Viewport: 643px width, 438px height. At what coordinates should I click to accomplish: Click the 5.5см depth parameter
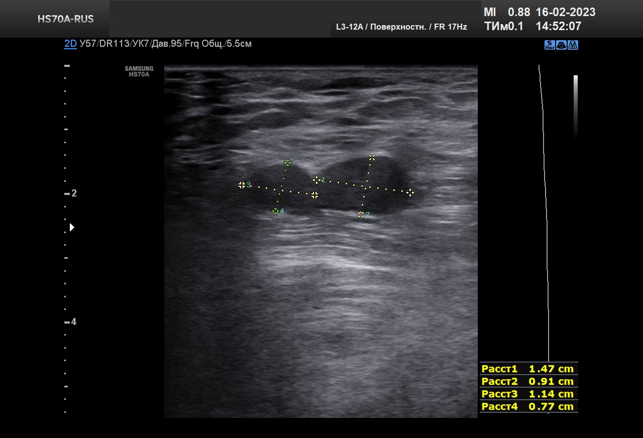pyautogui.click(x=239, y=44)
